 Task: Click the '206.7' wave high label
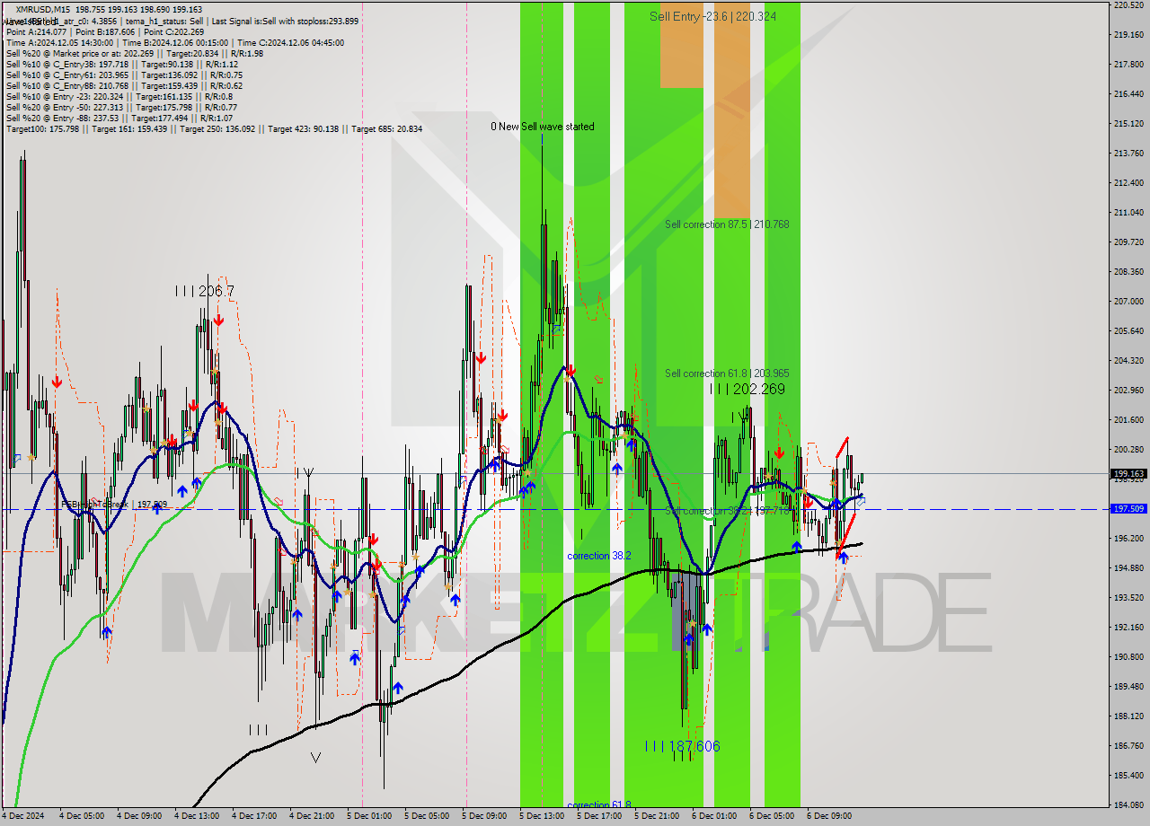coord(217,291)
